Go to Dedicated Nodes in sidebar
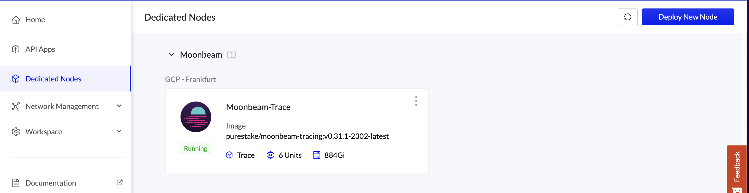The width and height of the screenshot is (749, 193). pyautogui.click(x=53, y=79)
